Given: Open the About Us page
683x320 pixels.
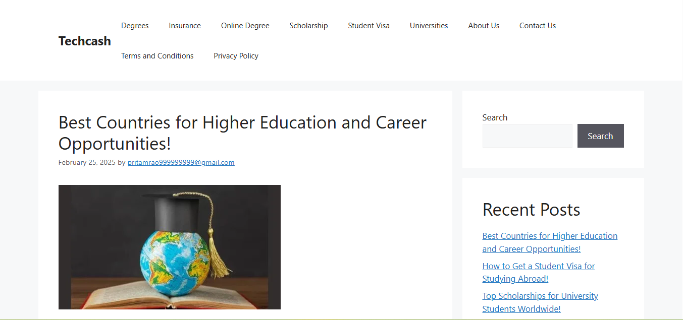Looking at the screenshot, I should (x=484, y=26).
